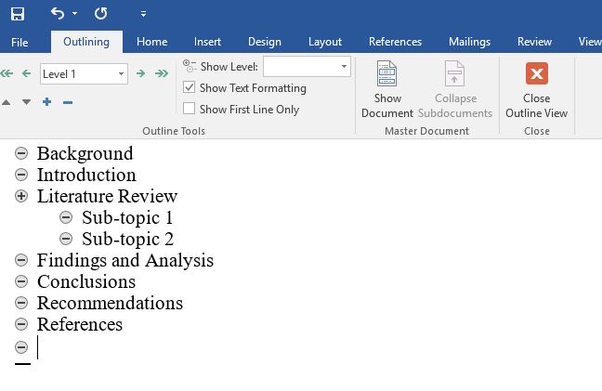The image size is (602, 391).
Task: Expand the selected item with plus button
Action: (46, 102)
